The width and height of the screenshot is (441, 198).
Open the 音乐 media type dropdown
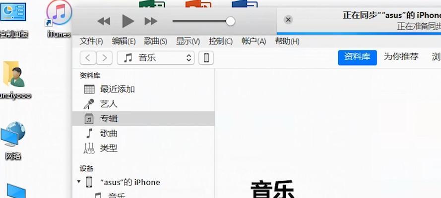pyautogui.click(x=156, y=58)
